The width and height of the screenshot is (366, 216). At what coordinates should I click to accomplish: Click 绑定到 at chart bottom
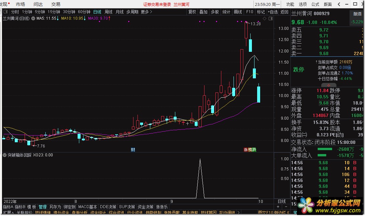click(69, 207)
